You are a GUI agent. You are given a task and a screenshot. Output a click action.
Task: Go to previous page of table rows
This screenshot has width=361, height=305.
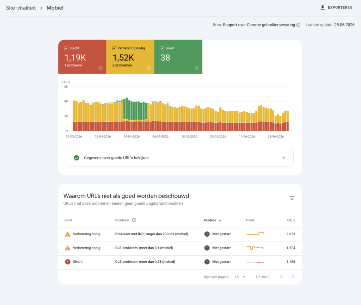point(281,277)
